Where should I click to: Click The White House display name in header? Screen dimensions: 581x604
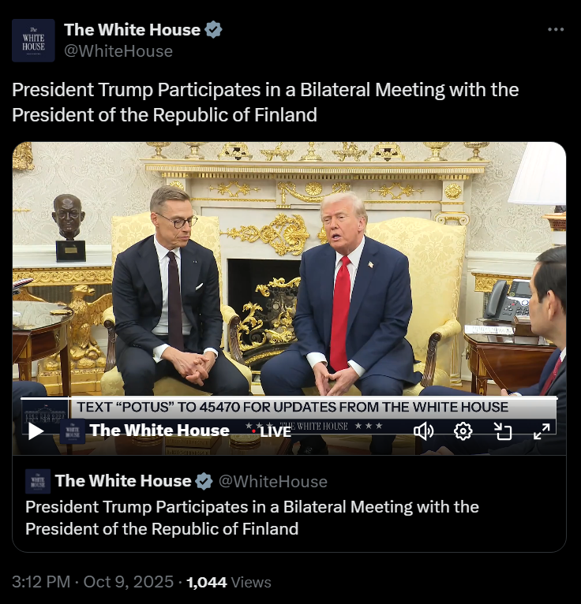click(x=133, y=30)
